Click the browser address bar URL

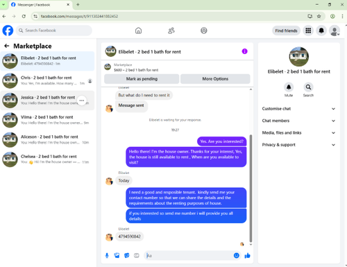pos(79,16)
